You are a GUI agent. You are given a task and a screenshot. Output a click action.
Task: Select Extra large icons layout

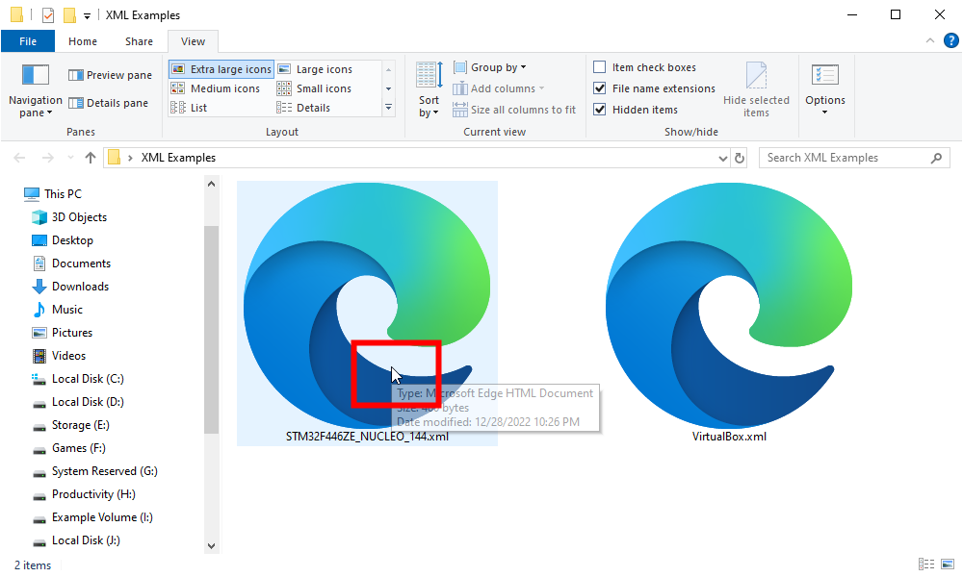point(221,69)
